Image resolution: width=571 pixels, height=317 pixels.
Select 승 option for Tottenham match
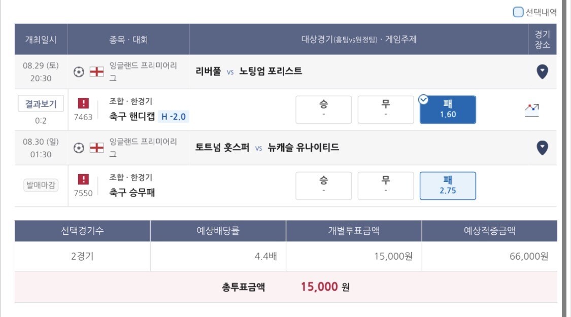click(x=323, y=186)
